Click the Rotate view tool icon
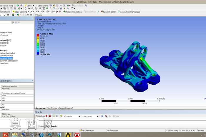Image resolution: width=206 pixels, height=137 pixels. tap(26, 9)
